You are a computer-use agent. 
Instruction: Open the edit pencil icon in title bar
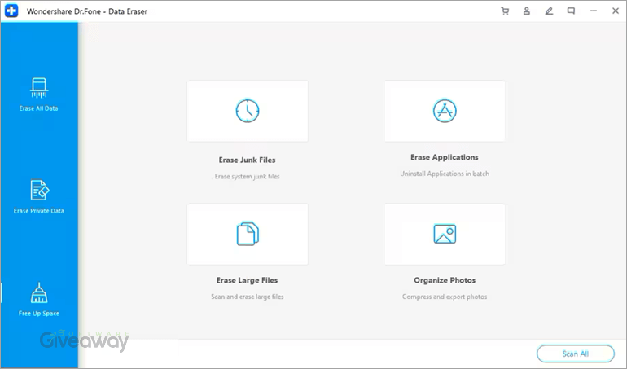549,11
